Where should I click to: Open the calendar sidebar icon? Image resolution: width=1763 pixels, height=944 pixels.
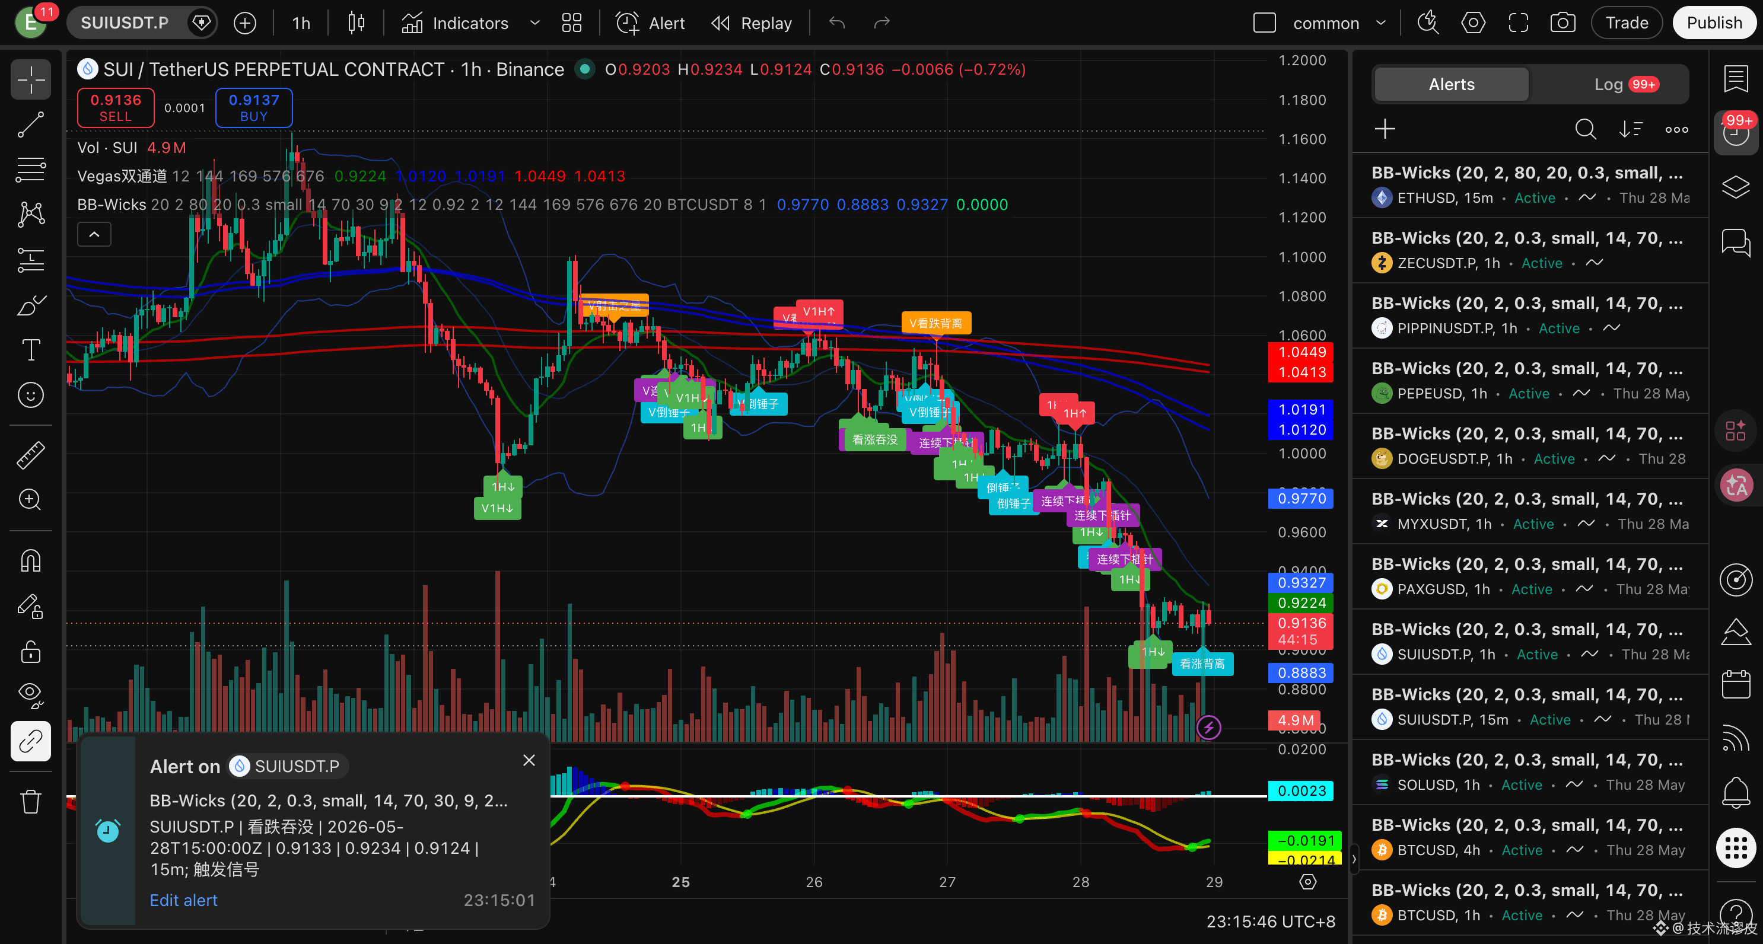(x=1736, y=685)
